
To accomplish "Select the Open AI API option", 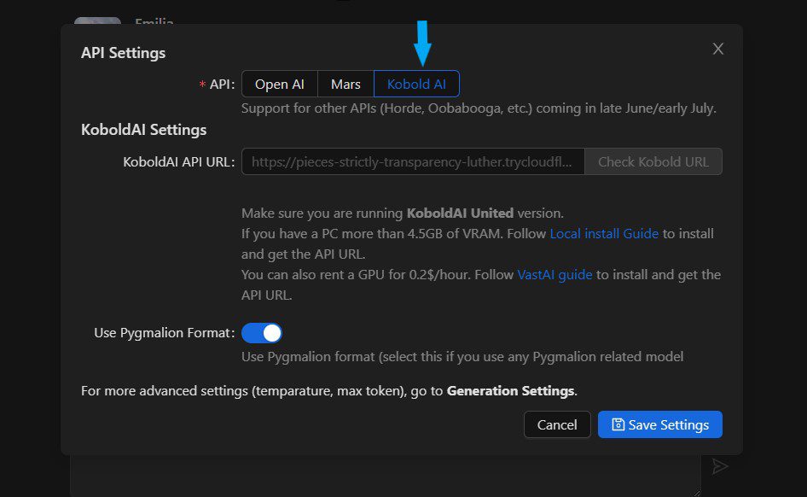I will coord(280,84).
